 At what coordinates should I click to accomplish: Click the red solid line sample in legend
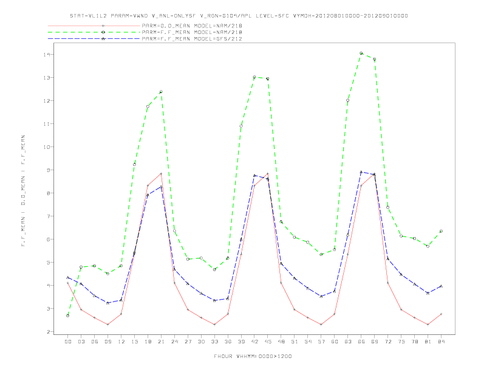(94, 26)
